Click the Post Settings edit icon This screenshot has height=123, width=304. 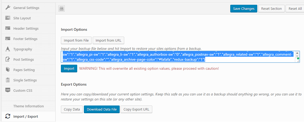[8, 59]
